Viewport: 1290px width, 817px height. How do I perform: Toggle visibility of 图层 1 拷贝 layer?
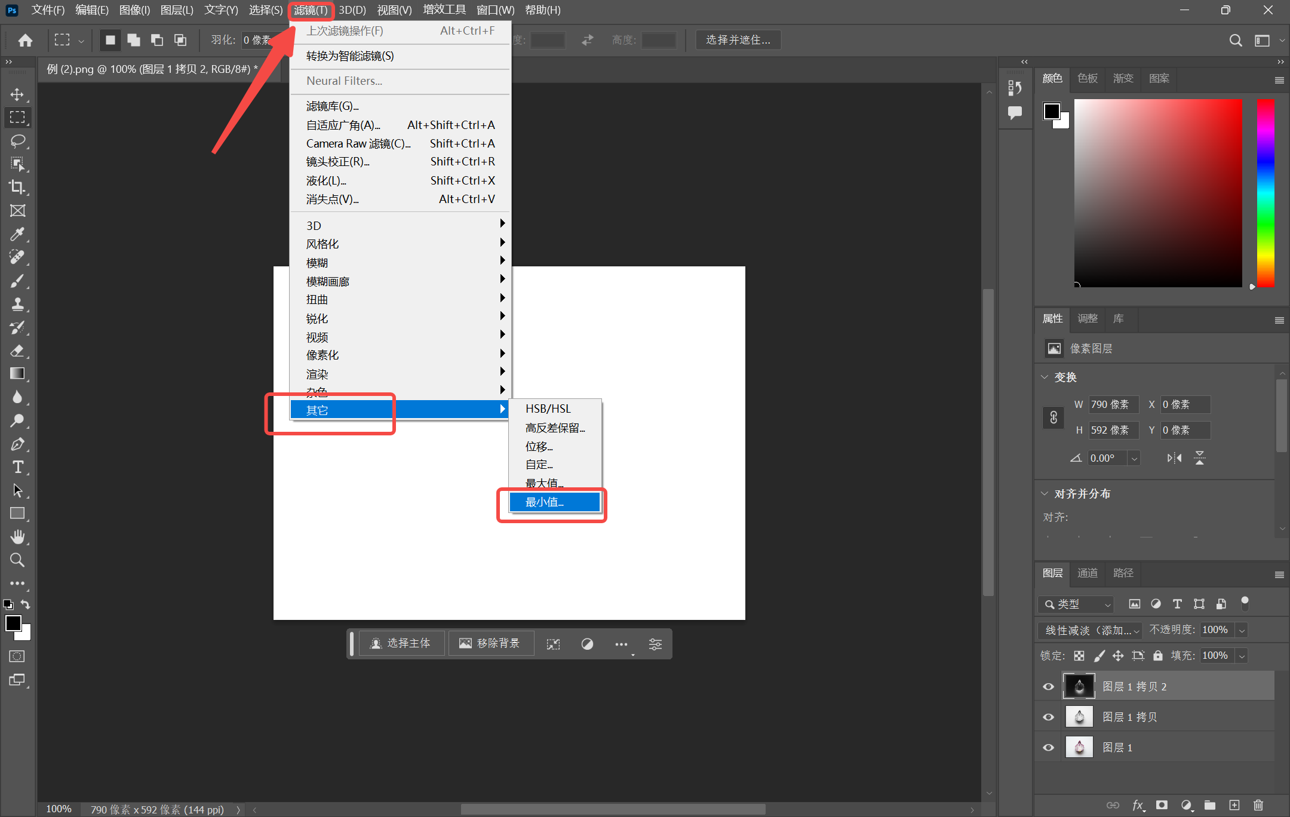(x=1048, y=717)
